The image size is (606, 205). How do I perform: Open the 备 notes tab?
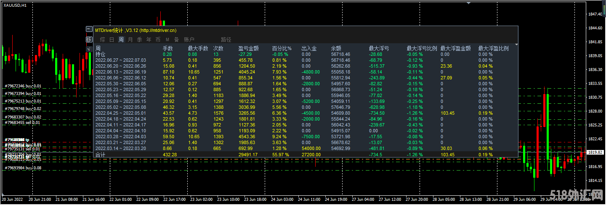pos(177,39)
